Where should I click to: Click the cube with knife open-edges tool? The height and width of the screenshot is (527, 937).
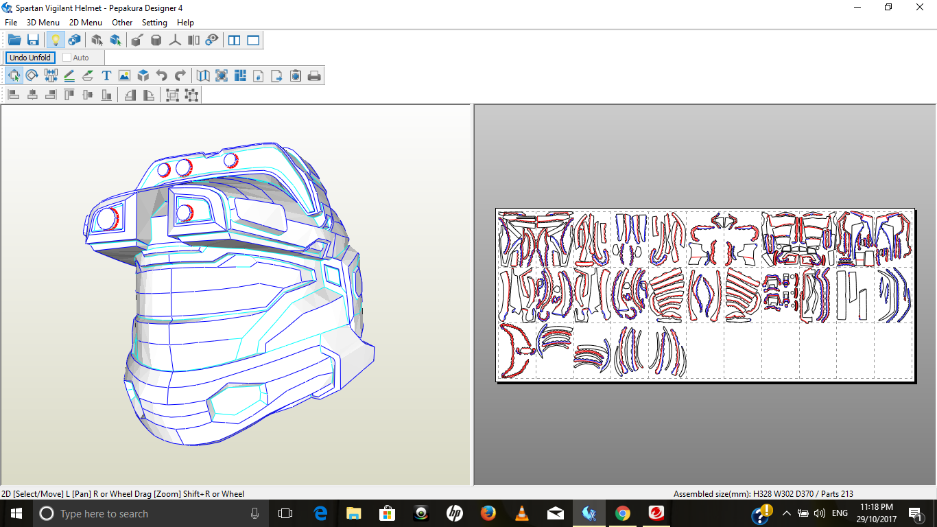137,40
